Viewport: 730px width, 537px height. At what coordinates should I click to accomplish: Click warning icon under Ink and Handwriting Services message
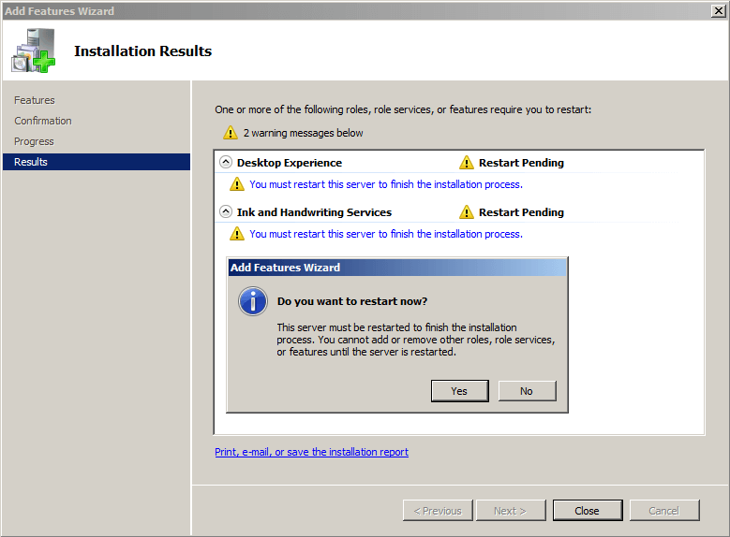click(x=237, y=234)
